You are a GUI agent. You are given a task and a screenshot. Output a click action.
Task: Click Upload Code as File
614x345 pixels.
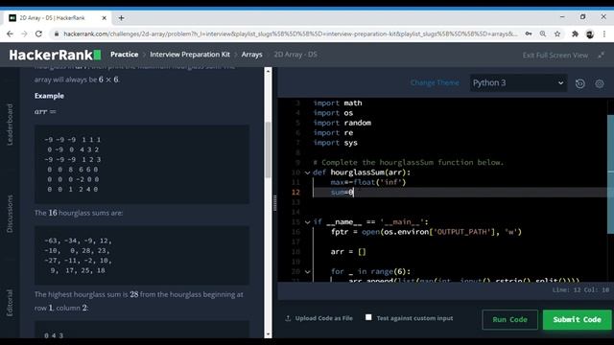pos(319,318)
